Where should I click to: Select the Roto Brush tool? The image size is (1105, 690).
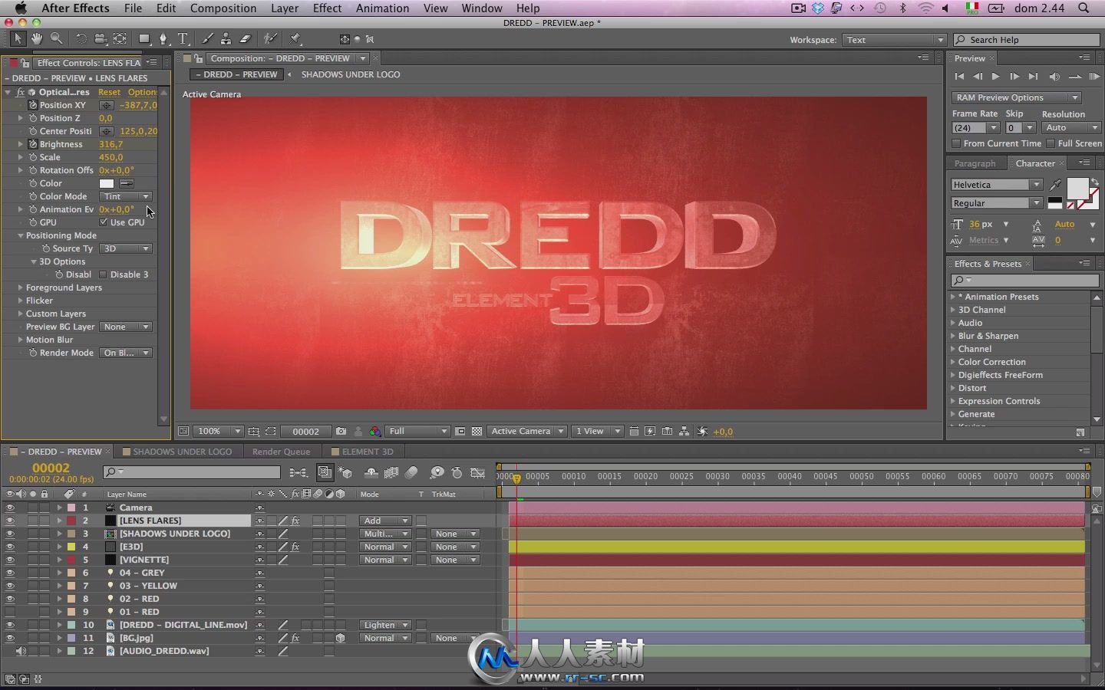[x=270, y=38]
